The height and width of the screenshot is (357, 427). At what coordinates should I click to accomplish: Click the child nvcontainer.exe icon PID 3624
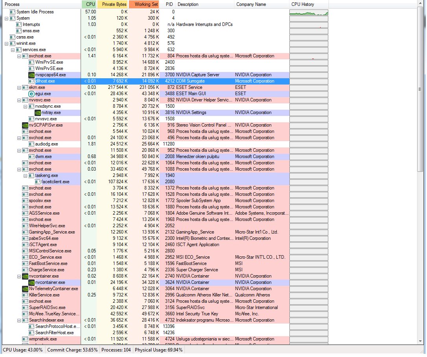31,282
